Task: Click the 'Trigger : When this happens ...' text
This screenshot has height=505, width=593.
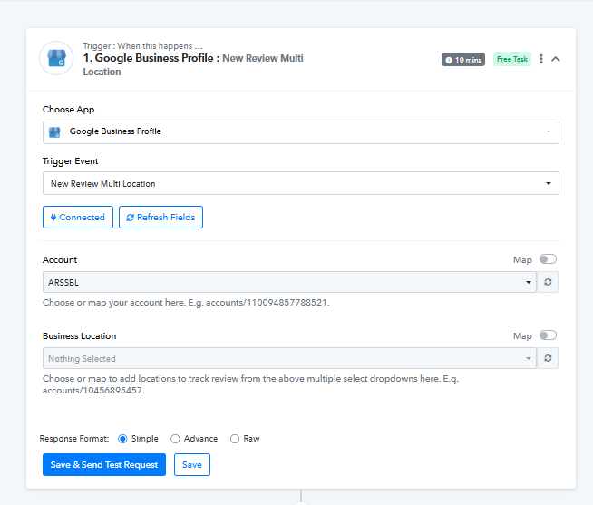Action: (x=142, y=46)
